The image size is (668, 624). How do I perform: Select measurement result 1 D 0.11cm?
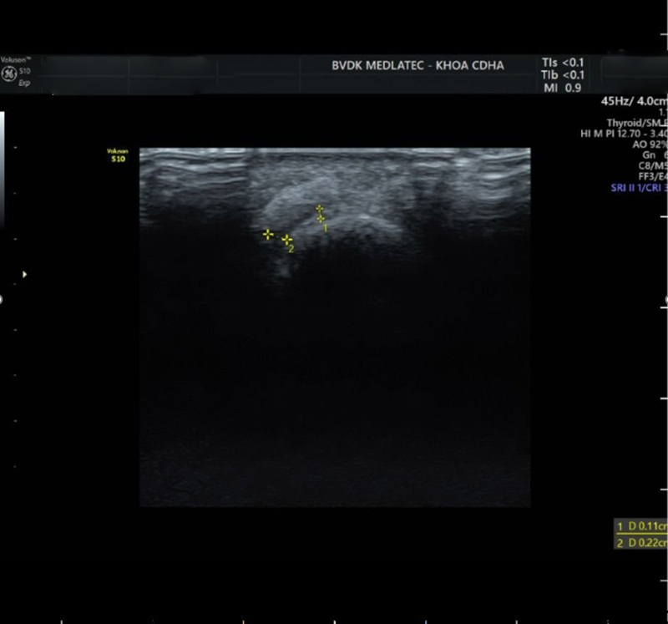click(x=640, y=527)
